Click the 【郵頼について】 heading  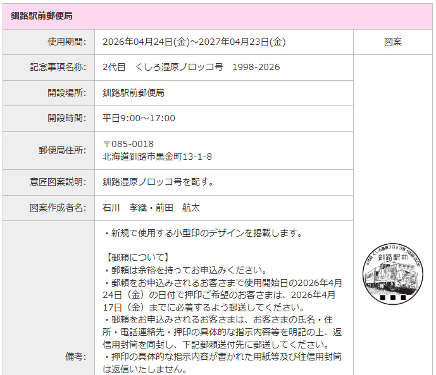pos(137,258)
